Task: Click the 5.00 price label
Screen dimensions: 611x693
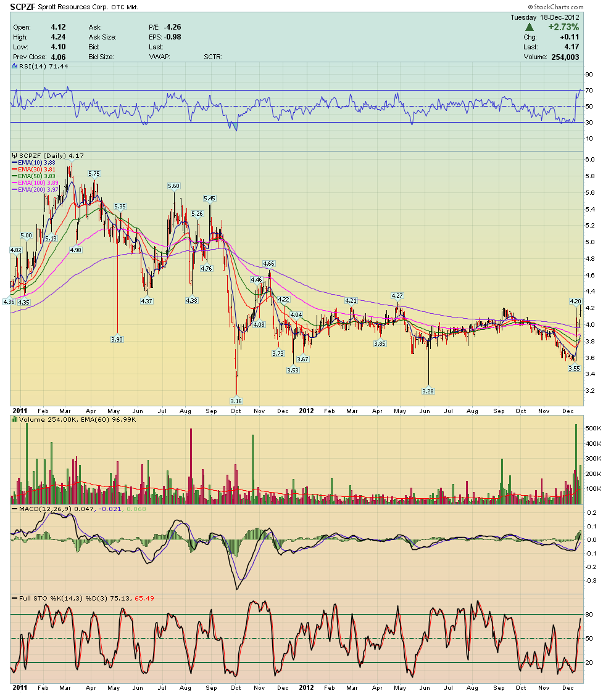Action: (26, 235)
